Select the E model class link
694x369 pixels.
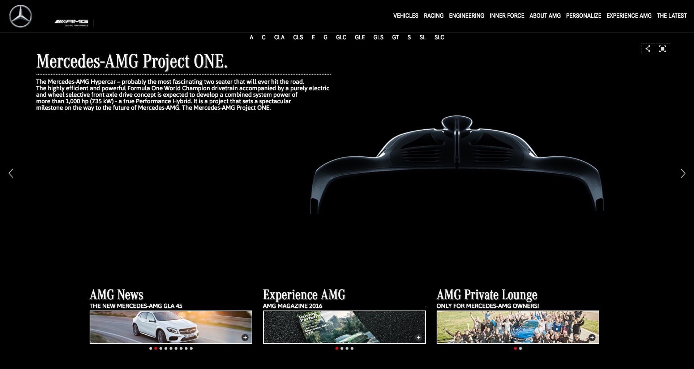313,38
